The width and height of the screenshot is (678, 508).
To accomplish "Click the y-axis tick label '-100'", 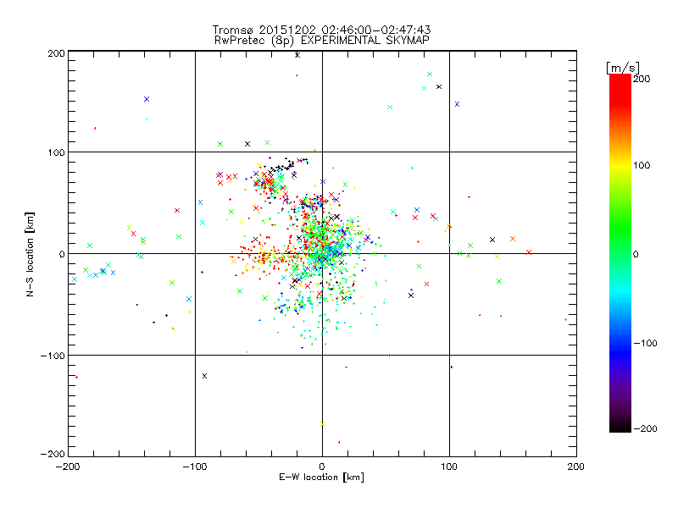I will click(x=53, y=356).
